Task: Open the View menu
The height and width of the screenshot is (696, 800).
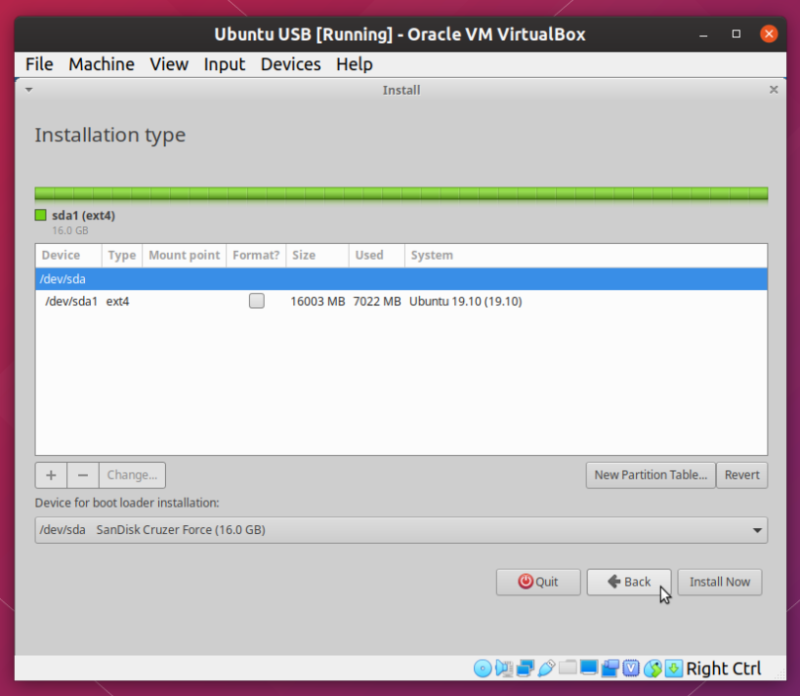Action: point(169,64)
